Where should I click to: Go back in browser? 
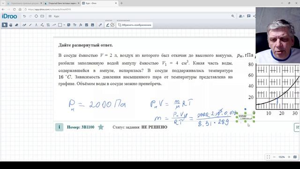tap(3, 9)
